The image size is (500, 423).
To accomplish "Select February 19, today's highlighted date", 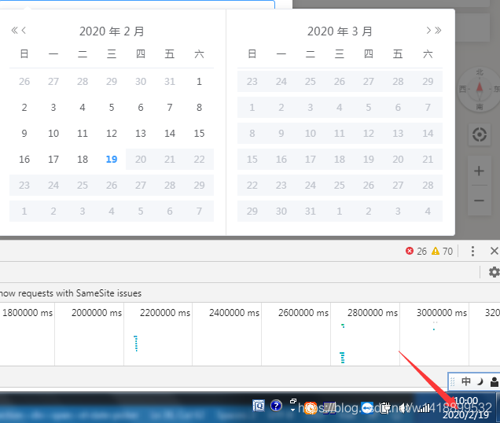I will coord(112,159).
